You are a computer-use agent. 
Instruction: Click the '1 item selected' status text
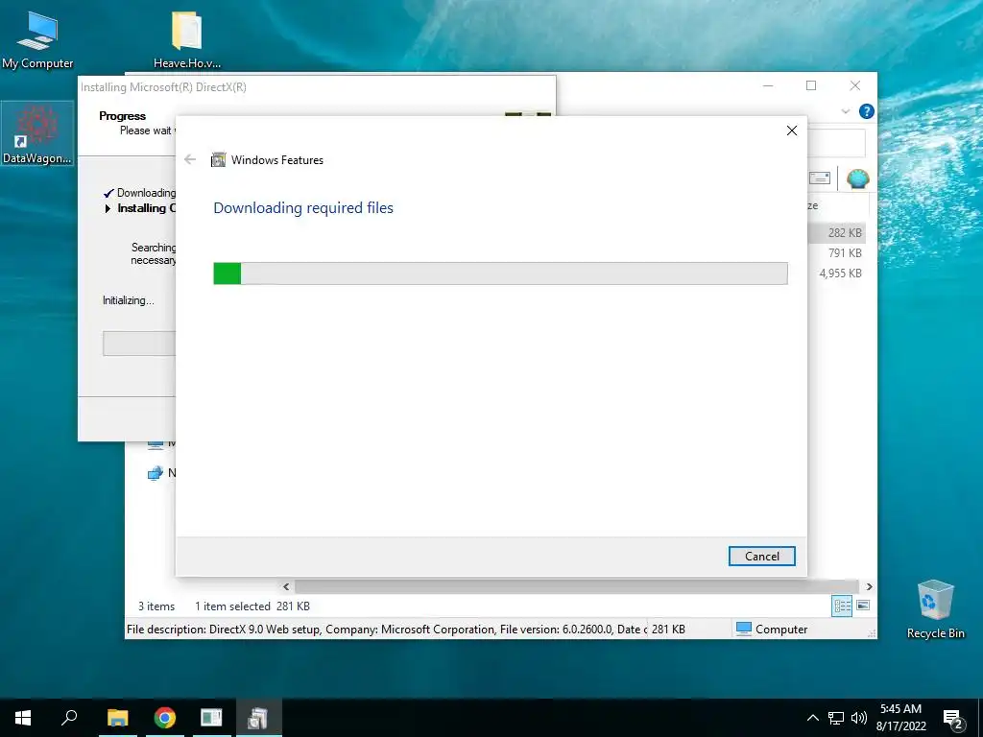[232, 606]
